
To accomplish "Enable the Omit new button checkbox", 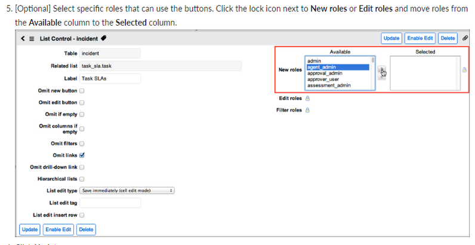I will (82, 91).
